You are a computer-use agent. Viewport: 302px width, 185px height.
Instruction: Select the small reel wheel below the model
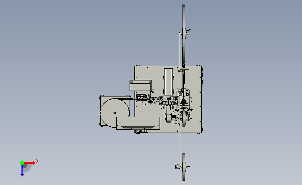[x=184, y=167]
